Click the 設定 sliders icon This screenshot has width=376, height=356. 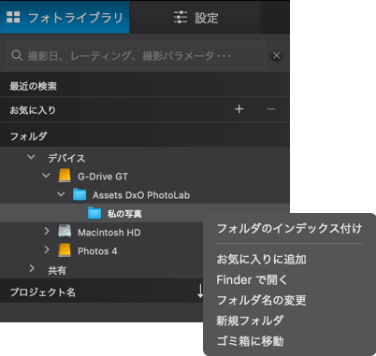(x=181, y=17)
